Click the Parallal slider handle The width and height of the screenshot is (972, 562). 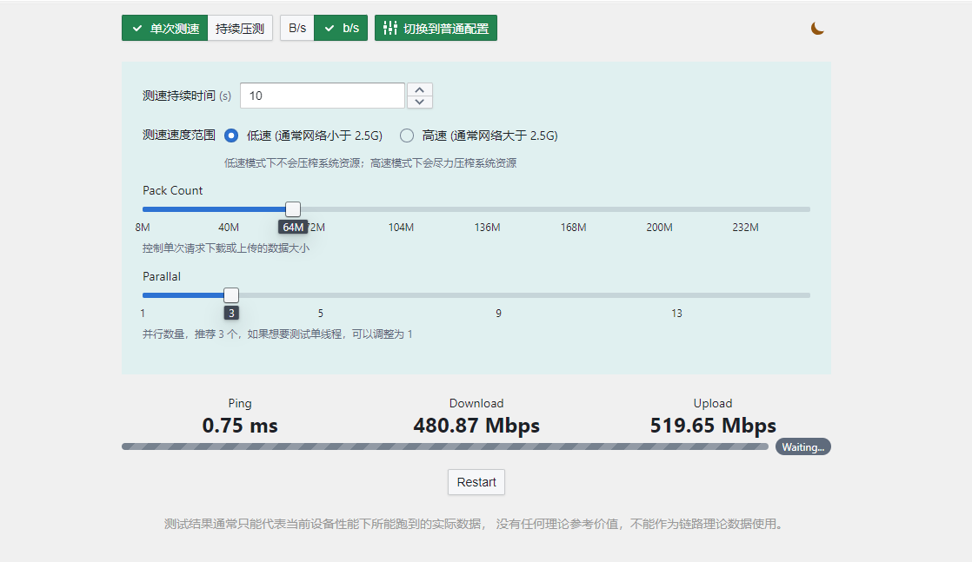231,295
